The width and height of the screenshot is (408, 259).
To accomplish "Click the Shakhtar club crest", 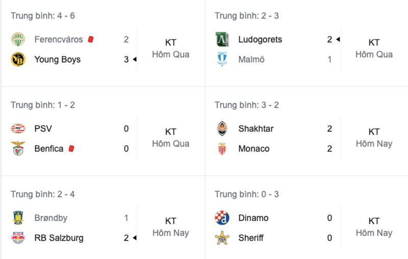I will coord(222,128).
